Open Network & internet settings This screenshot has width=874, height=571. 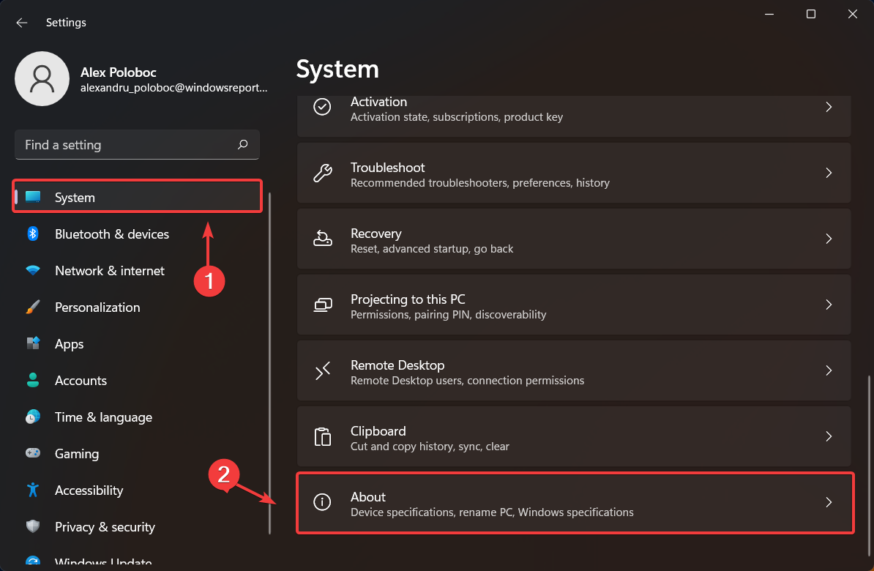click(x=110, y=271)
